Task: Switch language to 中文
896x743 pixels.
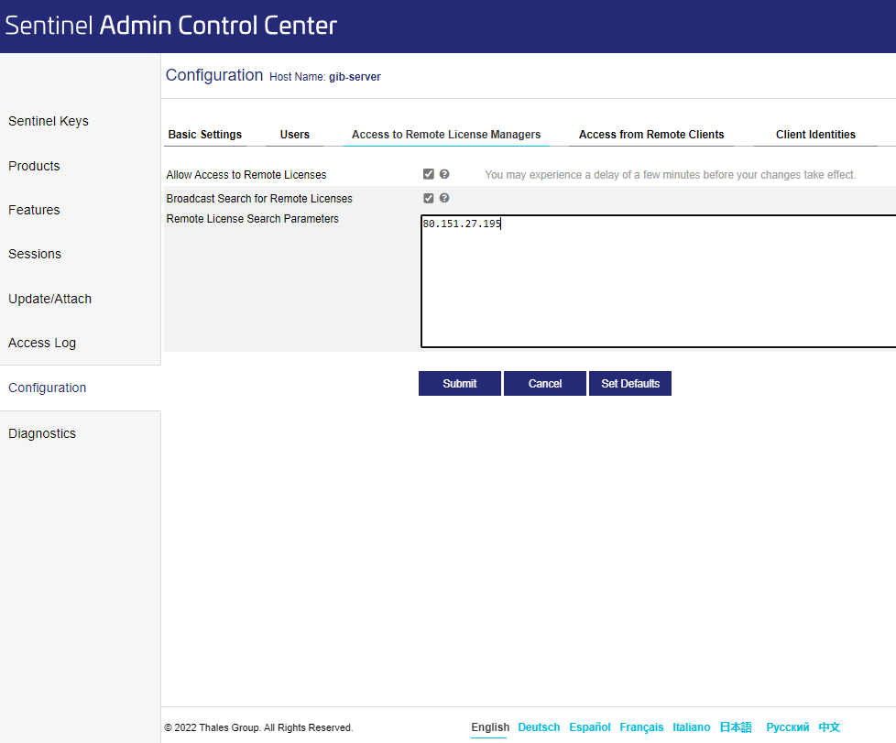Action: coord(829,727)
